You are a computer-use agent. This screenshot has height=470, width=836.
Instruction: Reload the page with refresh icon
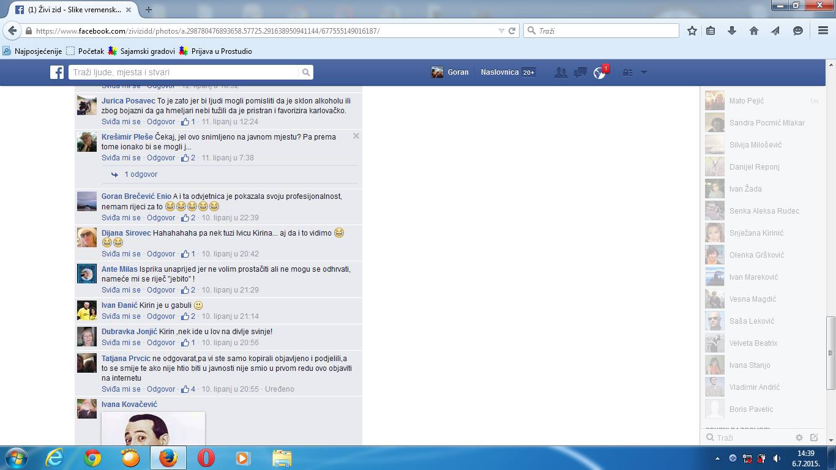click(x=512, y=31)
